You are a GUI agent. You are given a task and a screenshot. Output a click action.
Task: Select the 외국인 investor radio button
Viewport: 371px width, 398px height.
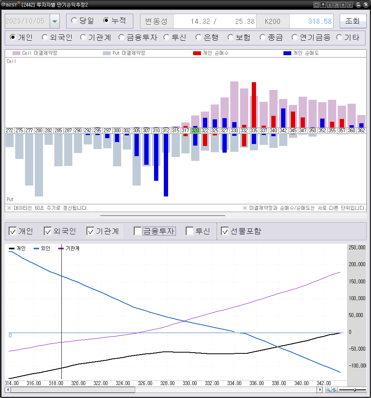pyautogui.click(x=45, y=37)
